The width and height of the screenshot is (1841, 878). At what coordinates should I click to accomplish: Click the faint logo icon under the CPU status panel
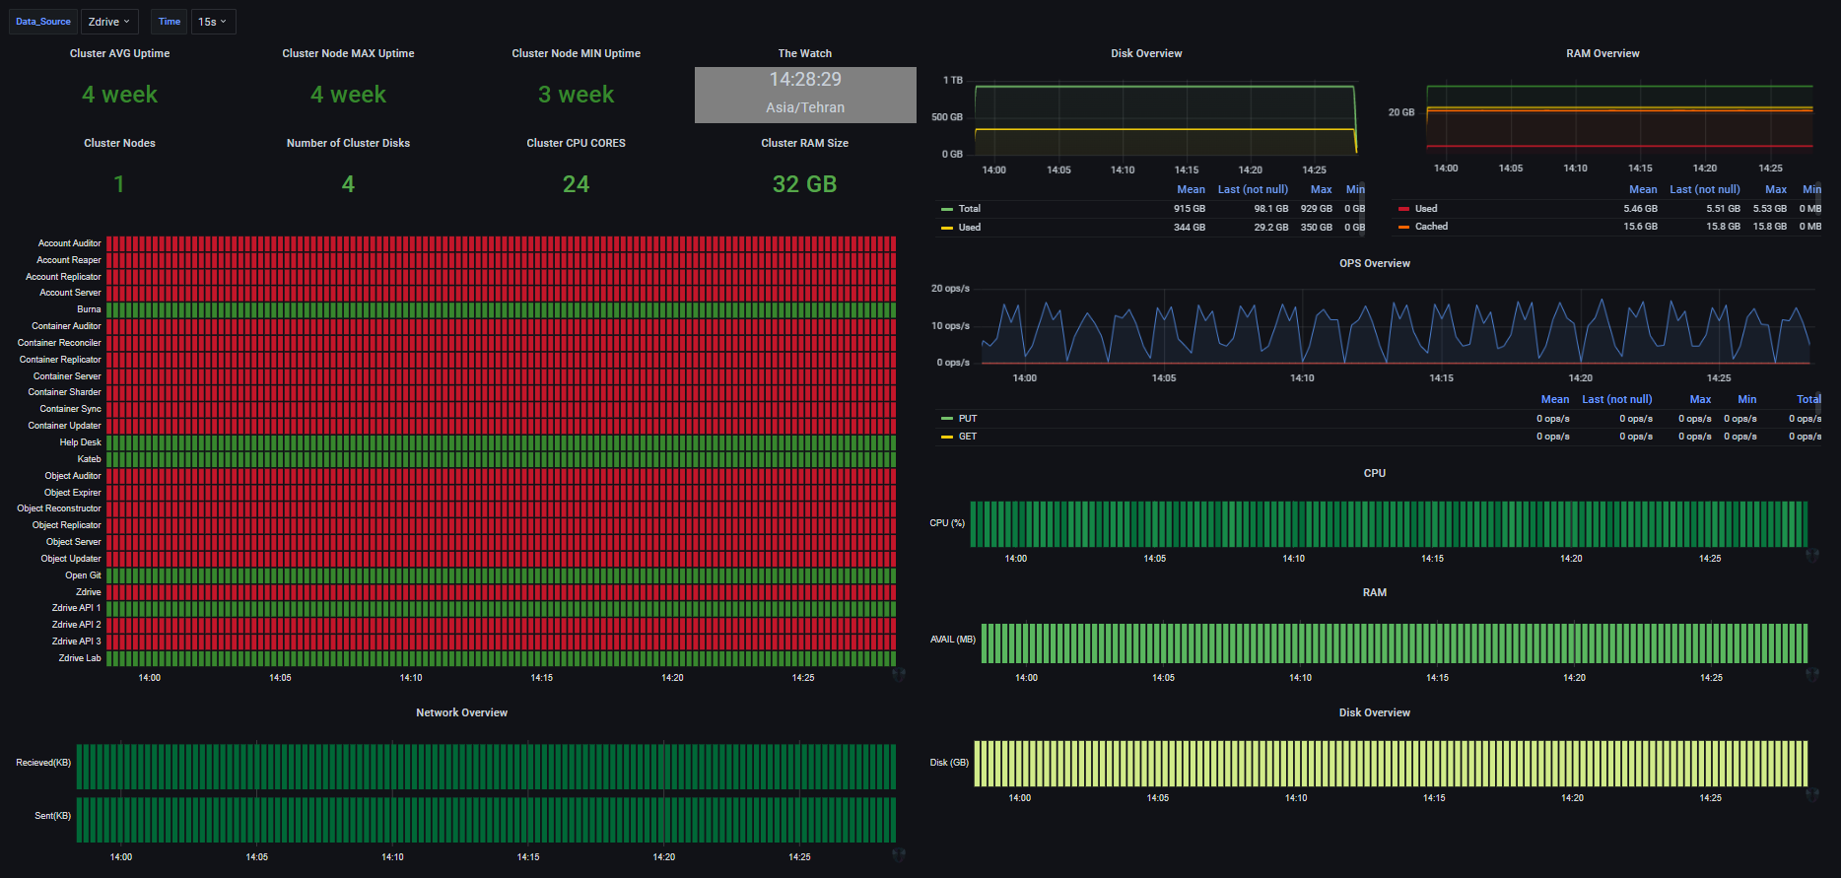[1811, 556]
